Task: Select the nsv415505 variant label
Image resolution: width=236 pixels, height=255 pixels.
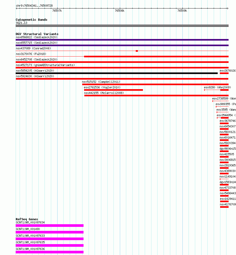Action: pos(227,154)
